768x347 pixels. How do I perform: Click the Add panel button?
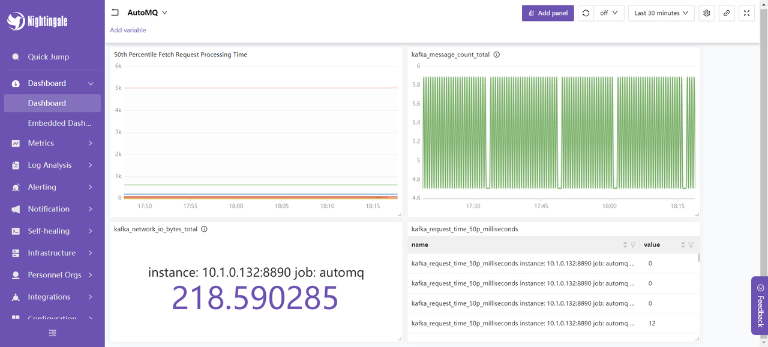click(548, 13)
